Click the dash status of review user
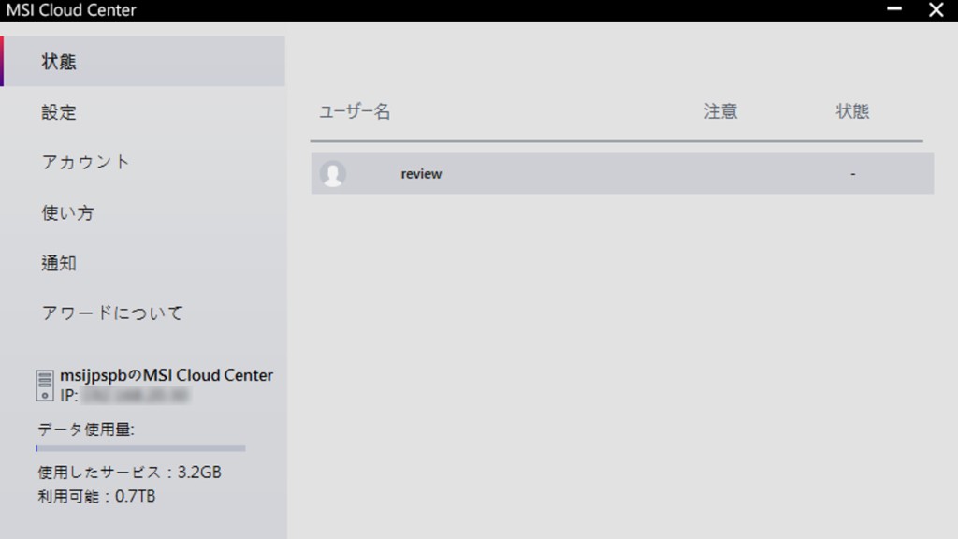The image size is (958, 539). pyautogui.click(x=853, y=174)
